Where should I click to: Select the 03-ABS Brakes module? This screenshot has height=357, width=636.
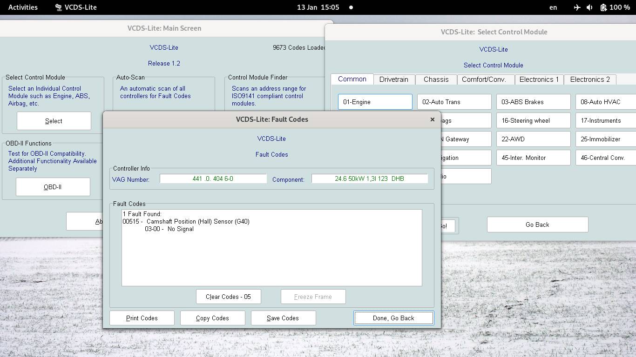click(x=533, y=102)
